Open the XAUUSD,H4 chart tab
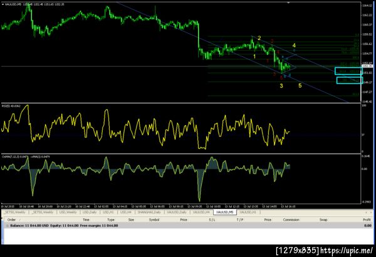 (x=201, y=212)
